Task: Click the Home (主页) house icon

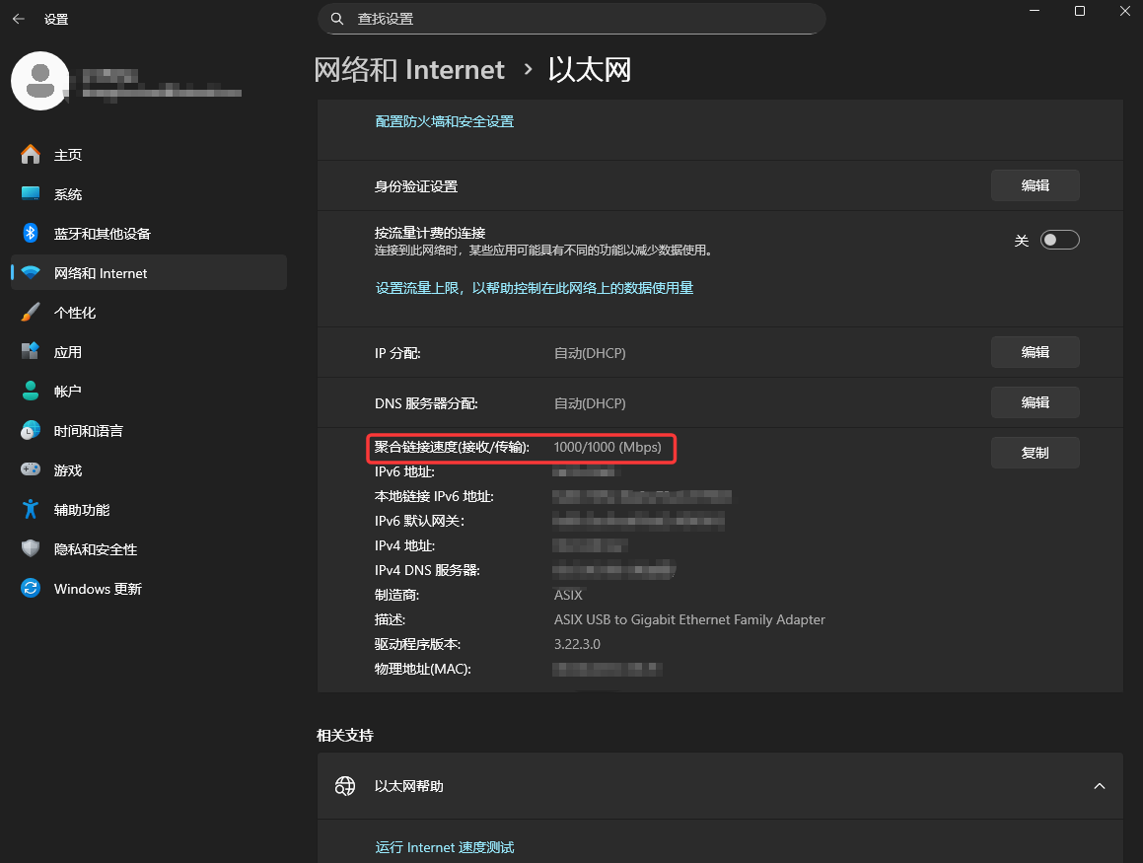Action: click(31, 155)
